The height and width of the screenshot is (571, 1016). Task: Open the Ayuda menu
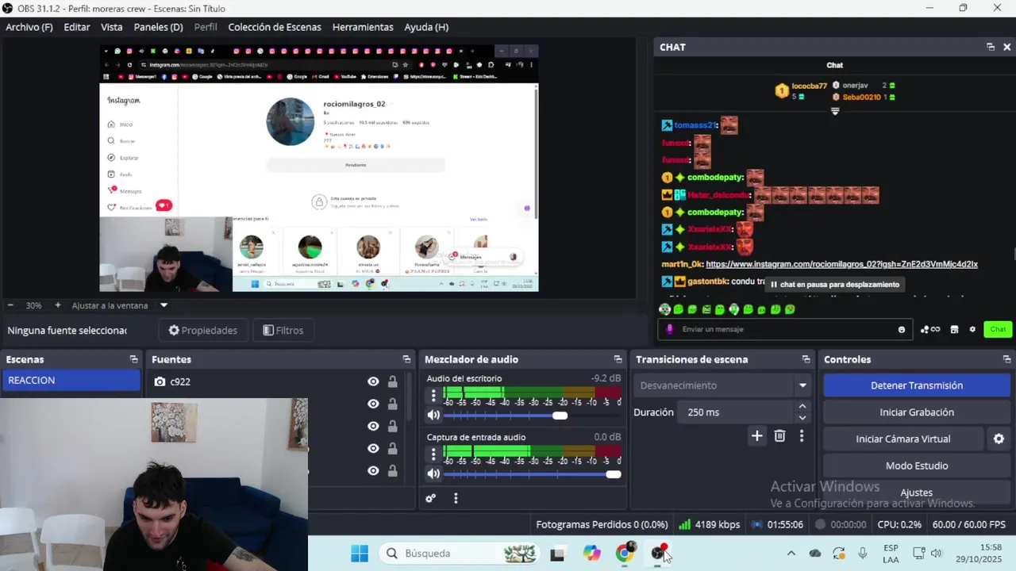(x=426, y=27)
